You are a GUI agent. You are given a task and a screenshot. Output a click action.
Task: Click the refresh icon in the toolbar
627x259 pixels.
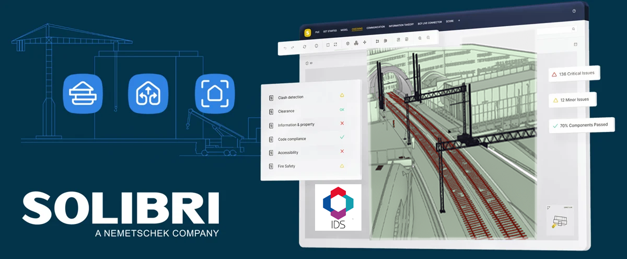305,47
